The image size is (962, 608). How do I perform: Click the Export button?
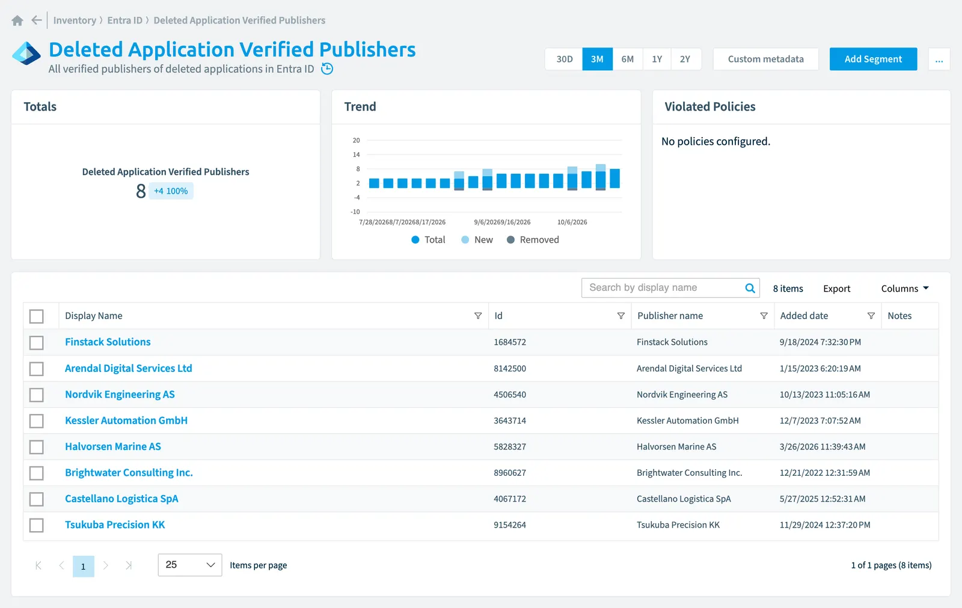(x=836, y=288)
